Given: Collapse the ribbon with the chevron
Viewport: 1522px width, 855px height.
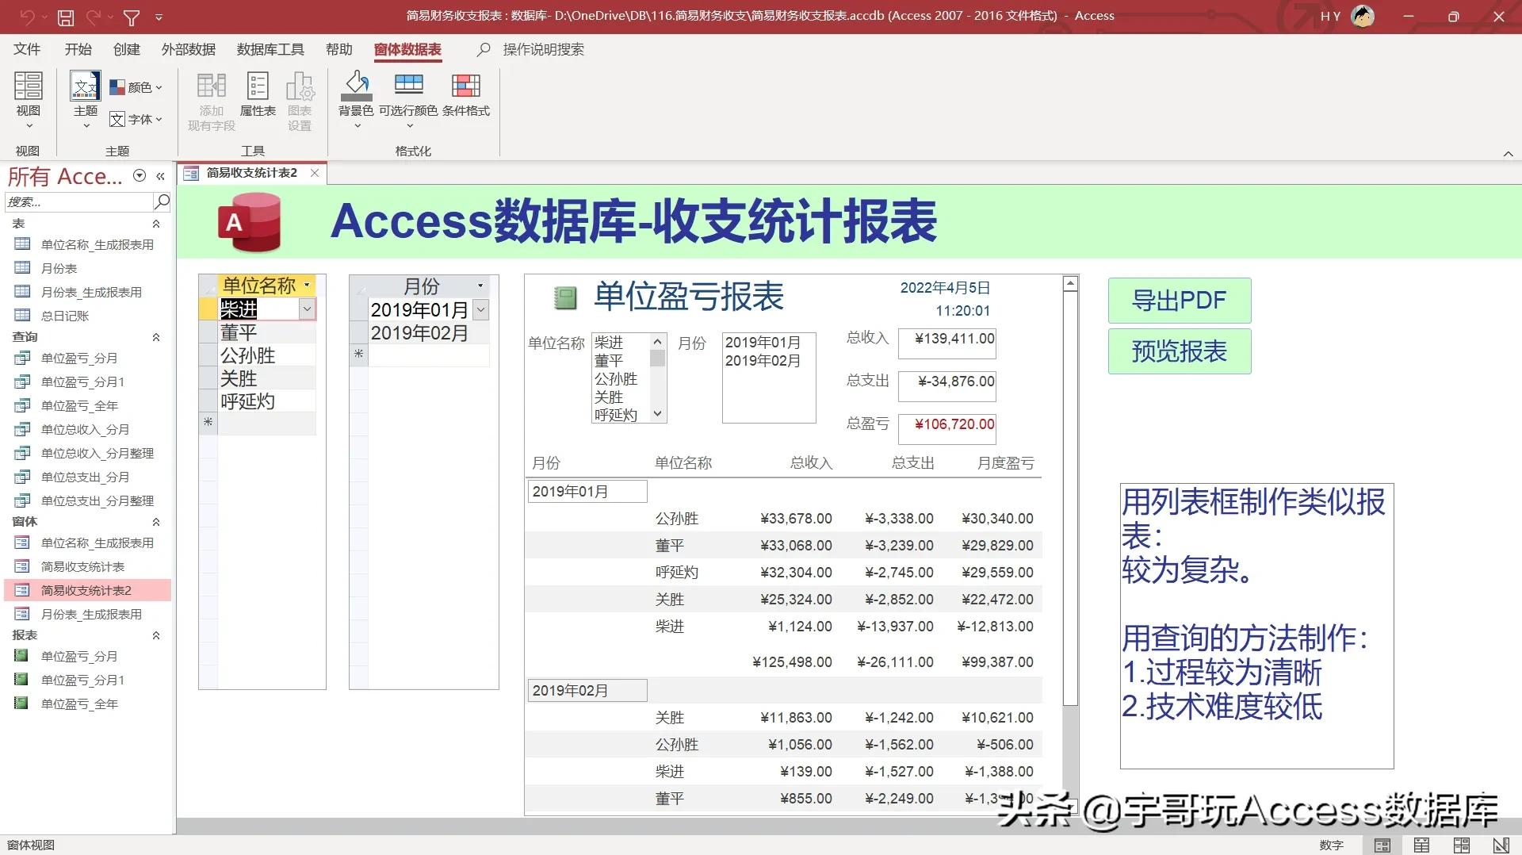Looking at the screenshot, I should pos(1508,154).
